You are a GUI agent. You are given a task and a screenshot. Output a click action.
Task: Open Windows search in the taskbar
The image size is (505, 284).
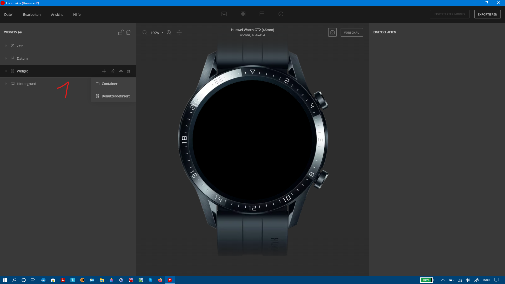tap(14, 280)
